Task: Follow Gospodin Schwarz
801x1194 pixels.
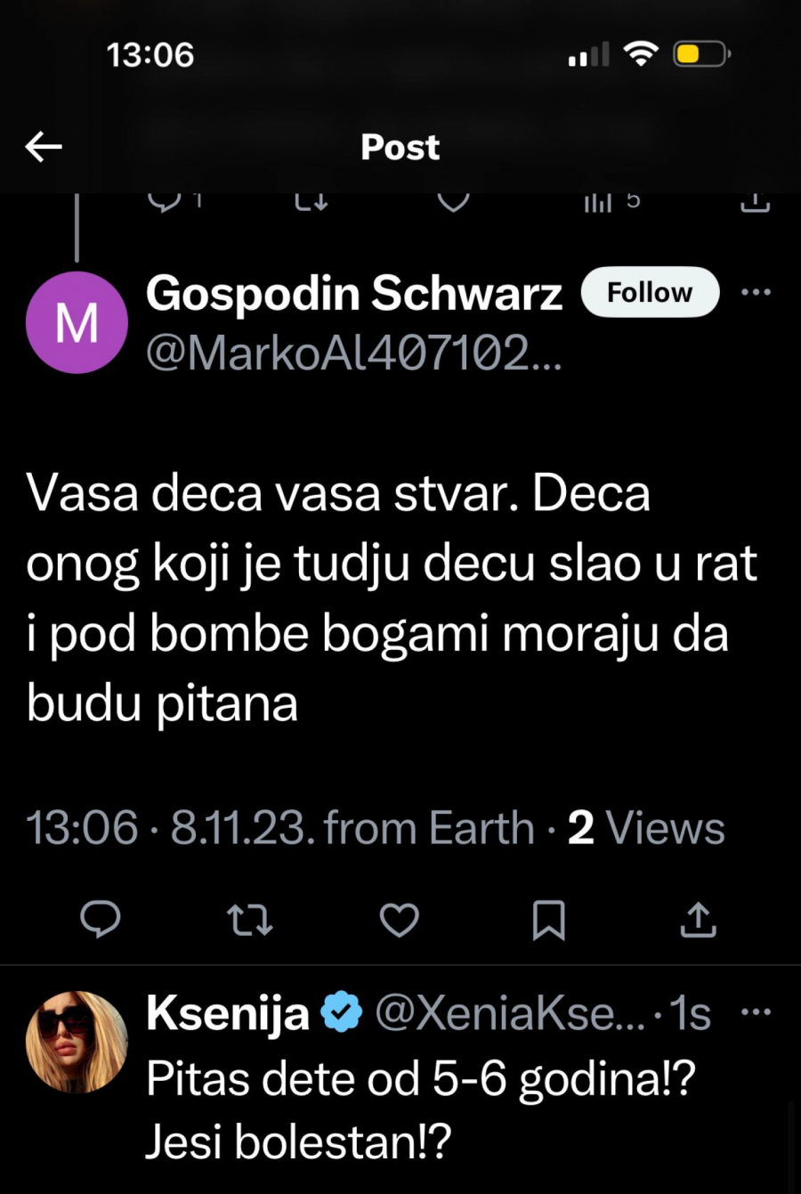Action: pyautogui.click(x=650, y=292)
